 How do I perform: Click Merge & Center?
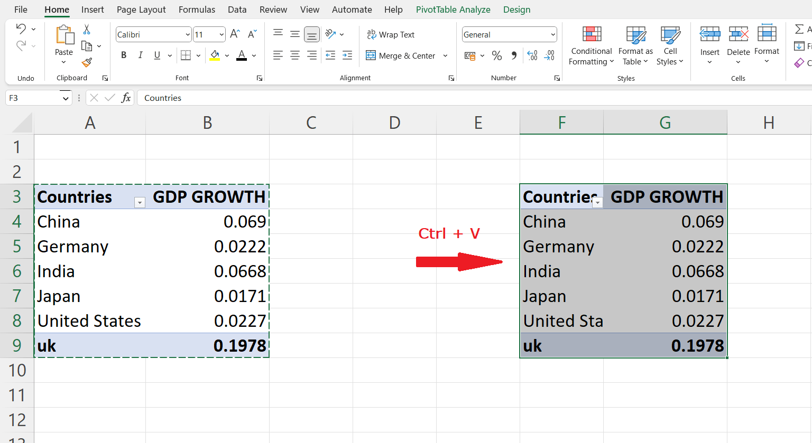(400, 55)
